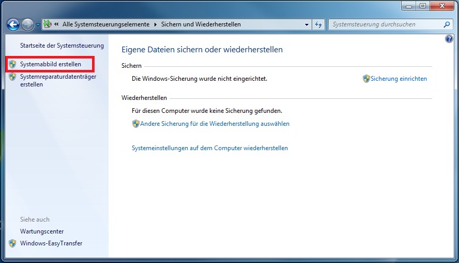Click the shield icon beside 'Systemreparaturdatenträger erstellen'
459x263 pixels.
12,77
